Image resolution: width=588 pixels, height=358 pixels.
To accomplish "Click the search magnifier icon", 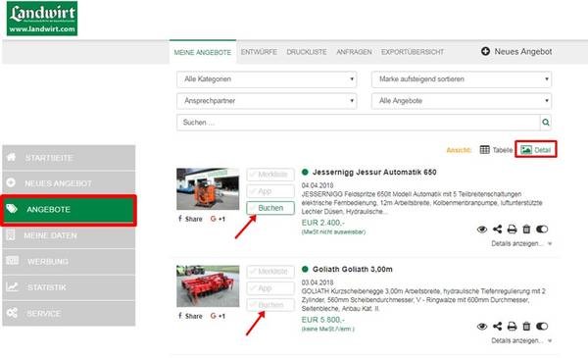I will 546,123.
